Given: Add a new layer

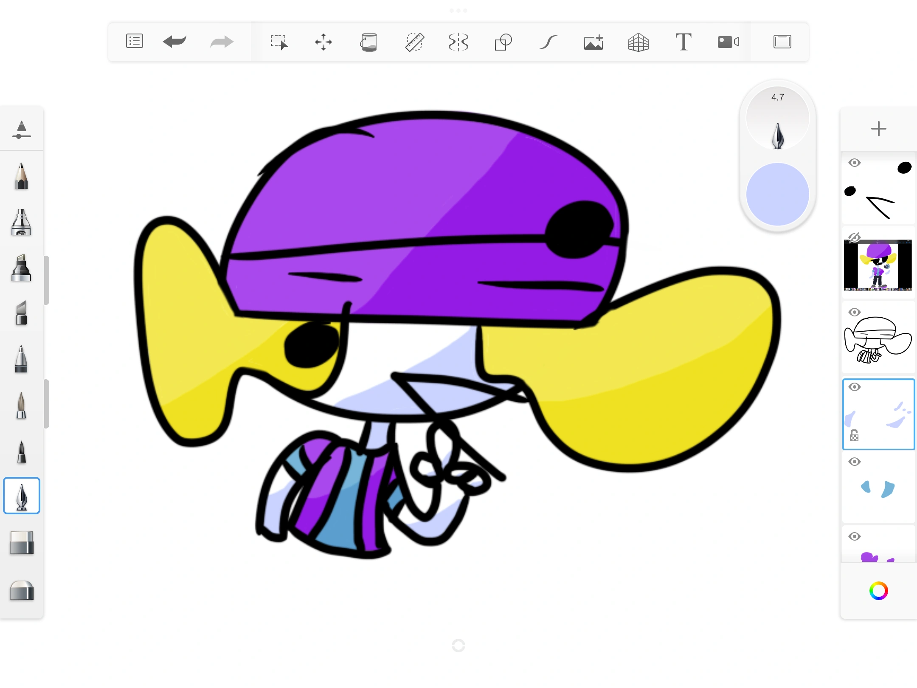Looking at the screenshot, I should point(878,129).
